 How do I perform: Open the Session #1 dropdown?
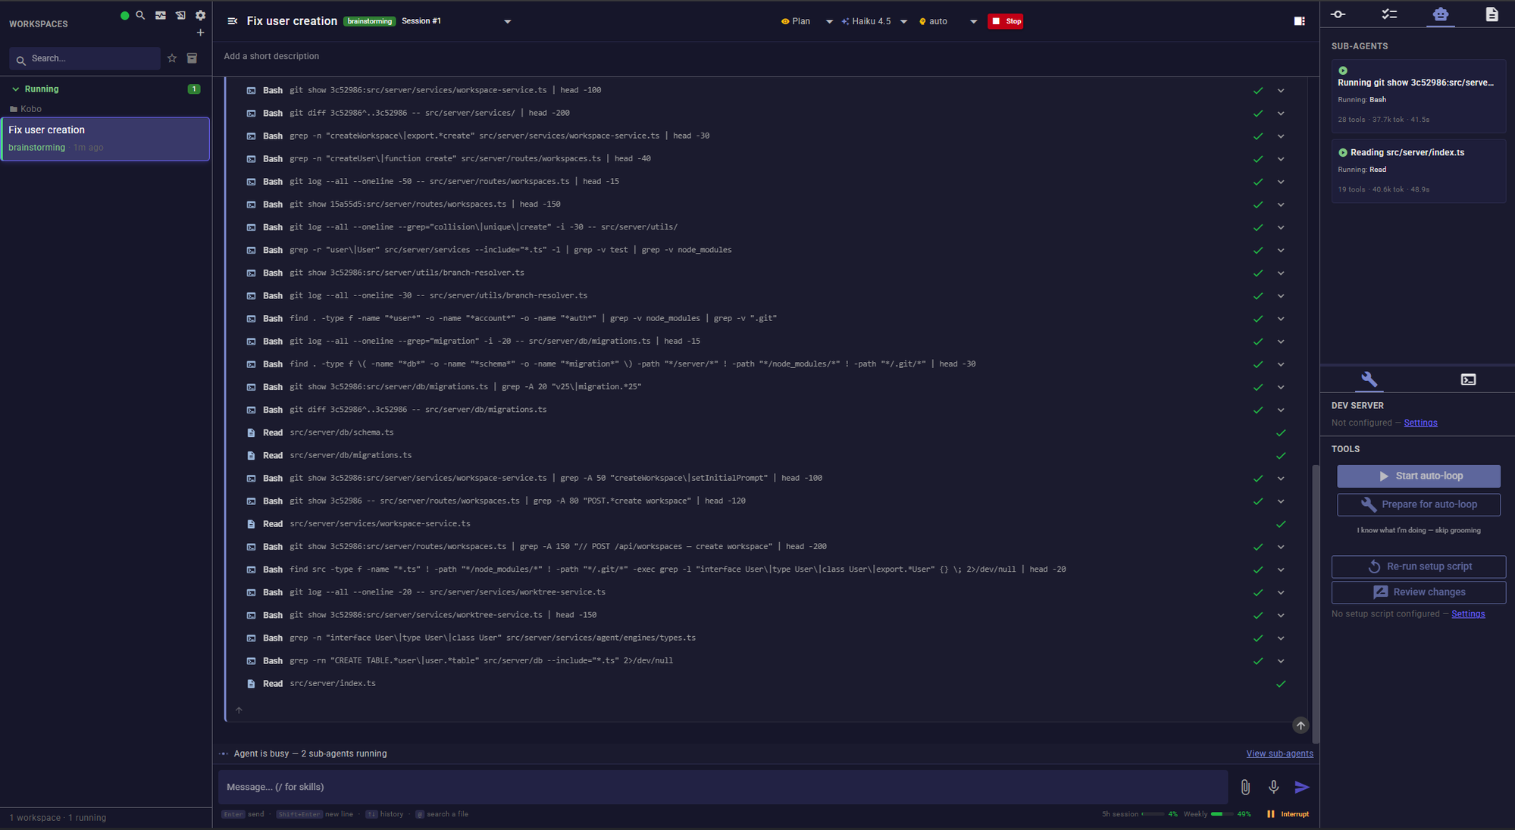pyautogui.click(x=456, y=21)
